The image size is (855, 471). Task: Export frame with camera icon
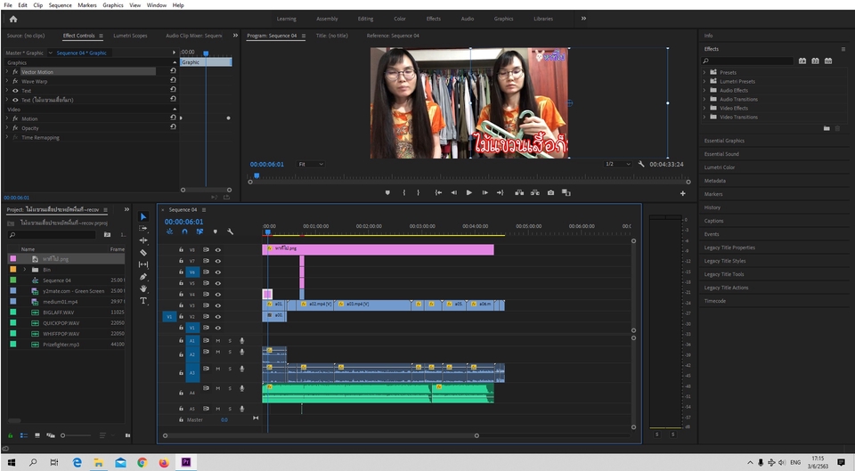pyautogui.click(x=550, y=192)
